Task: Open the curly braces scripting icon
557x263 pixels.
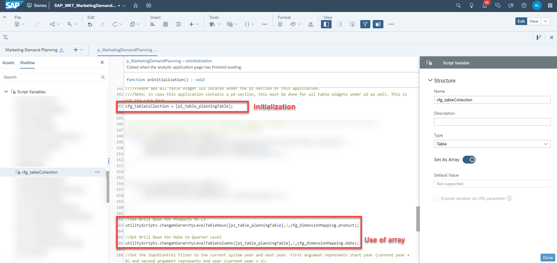Action: point(247,24)
